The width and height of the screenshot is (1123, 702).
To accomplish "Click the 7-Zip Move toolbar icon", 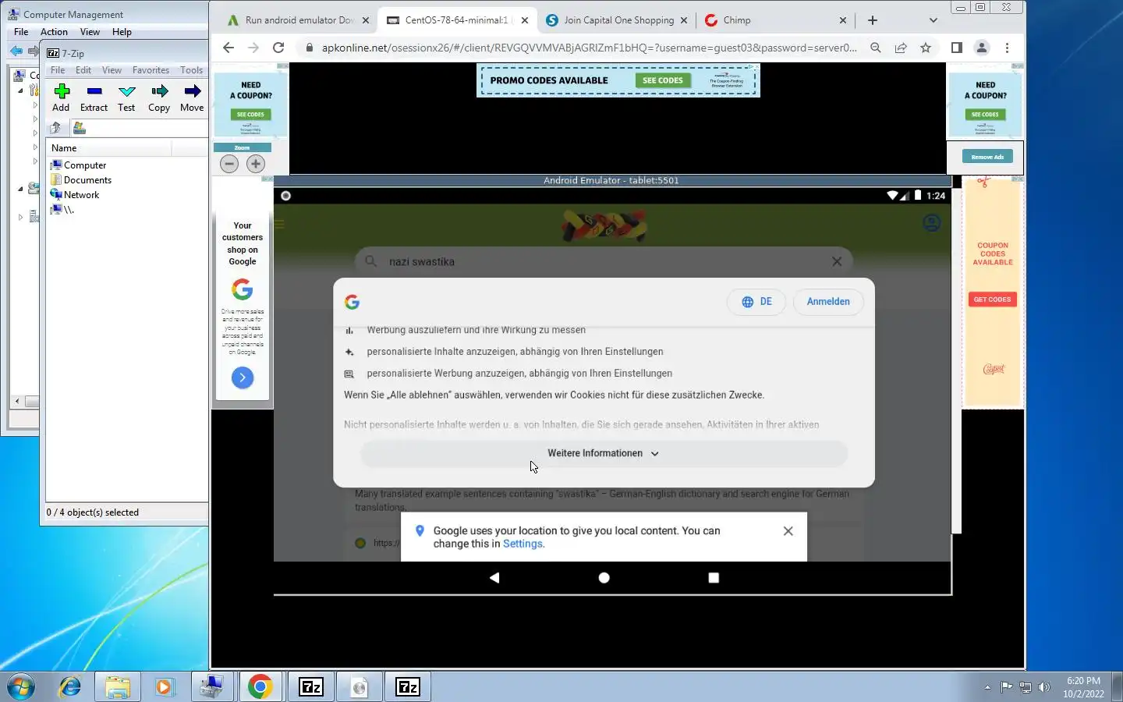I will pos(192,91).
